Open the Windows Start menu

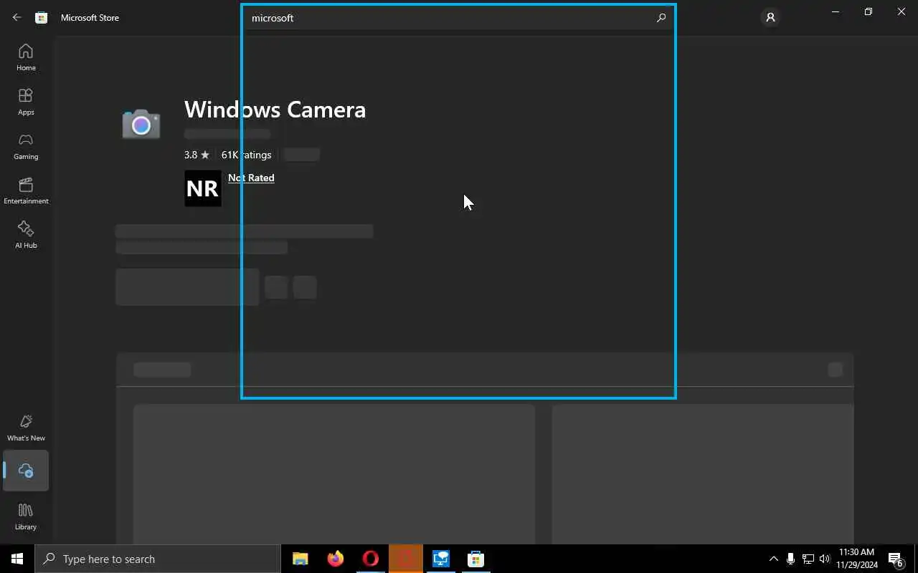[17, 559]
